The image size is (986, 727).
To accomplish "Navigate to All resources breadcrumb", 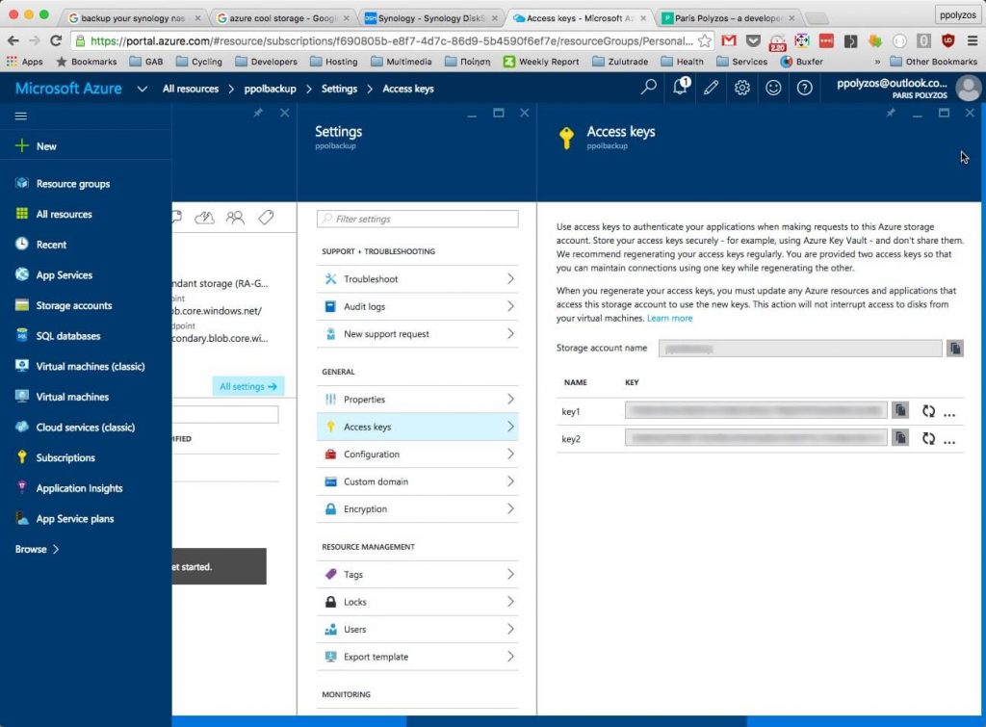I will coord(191,89).
